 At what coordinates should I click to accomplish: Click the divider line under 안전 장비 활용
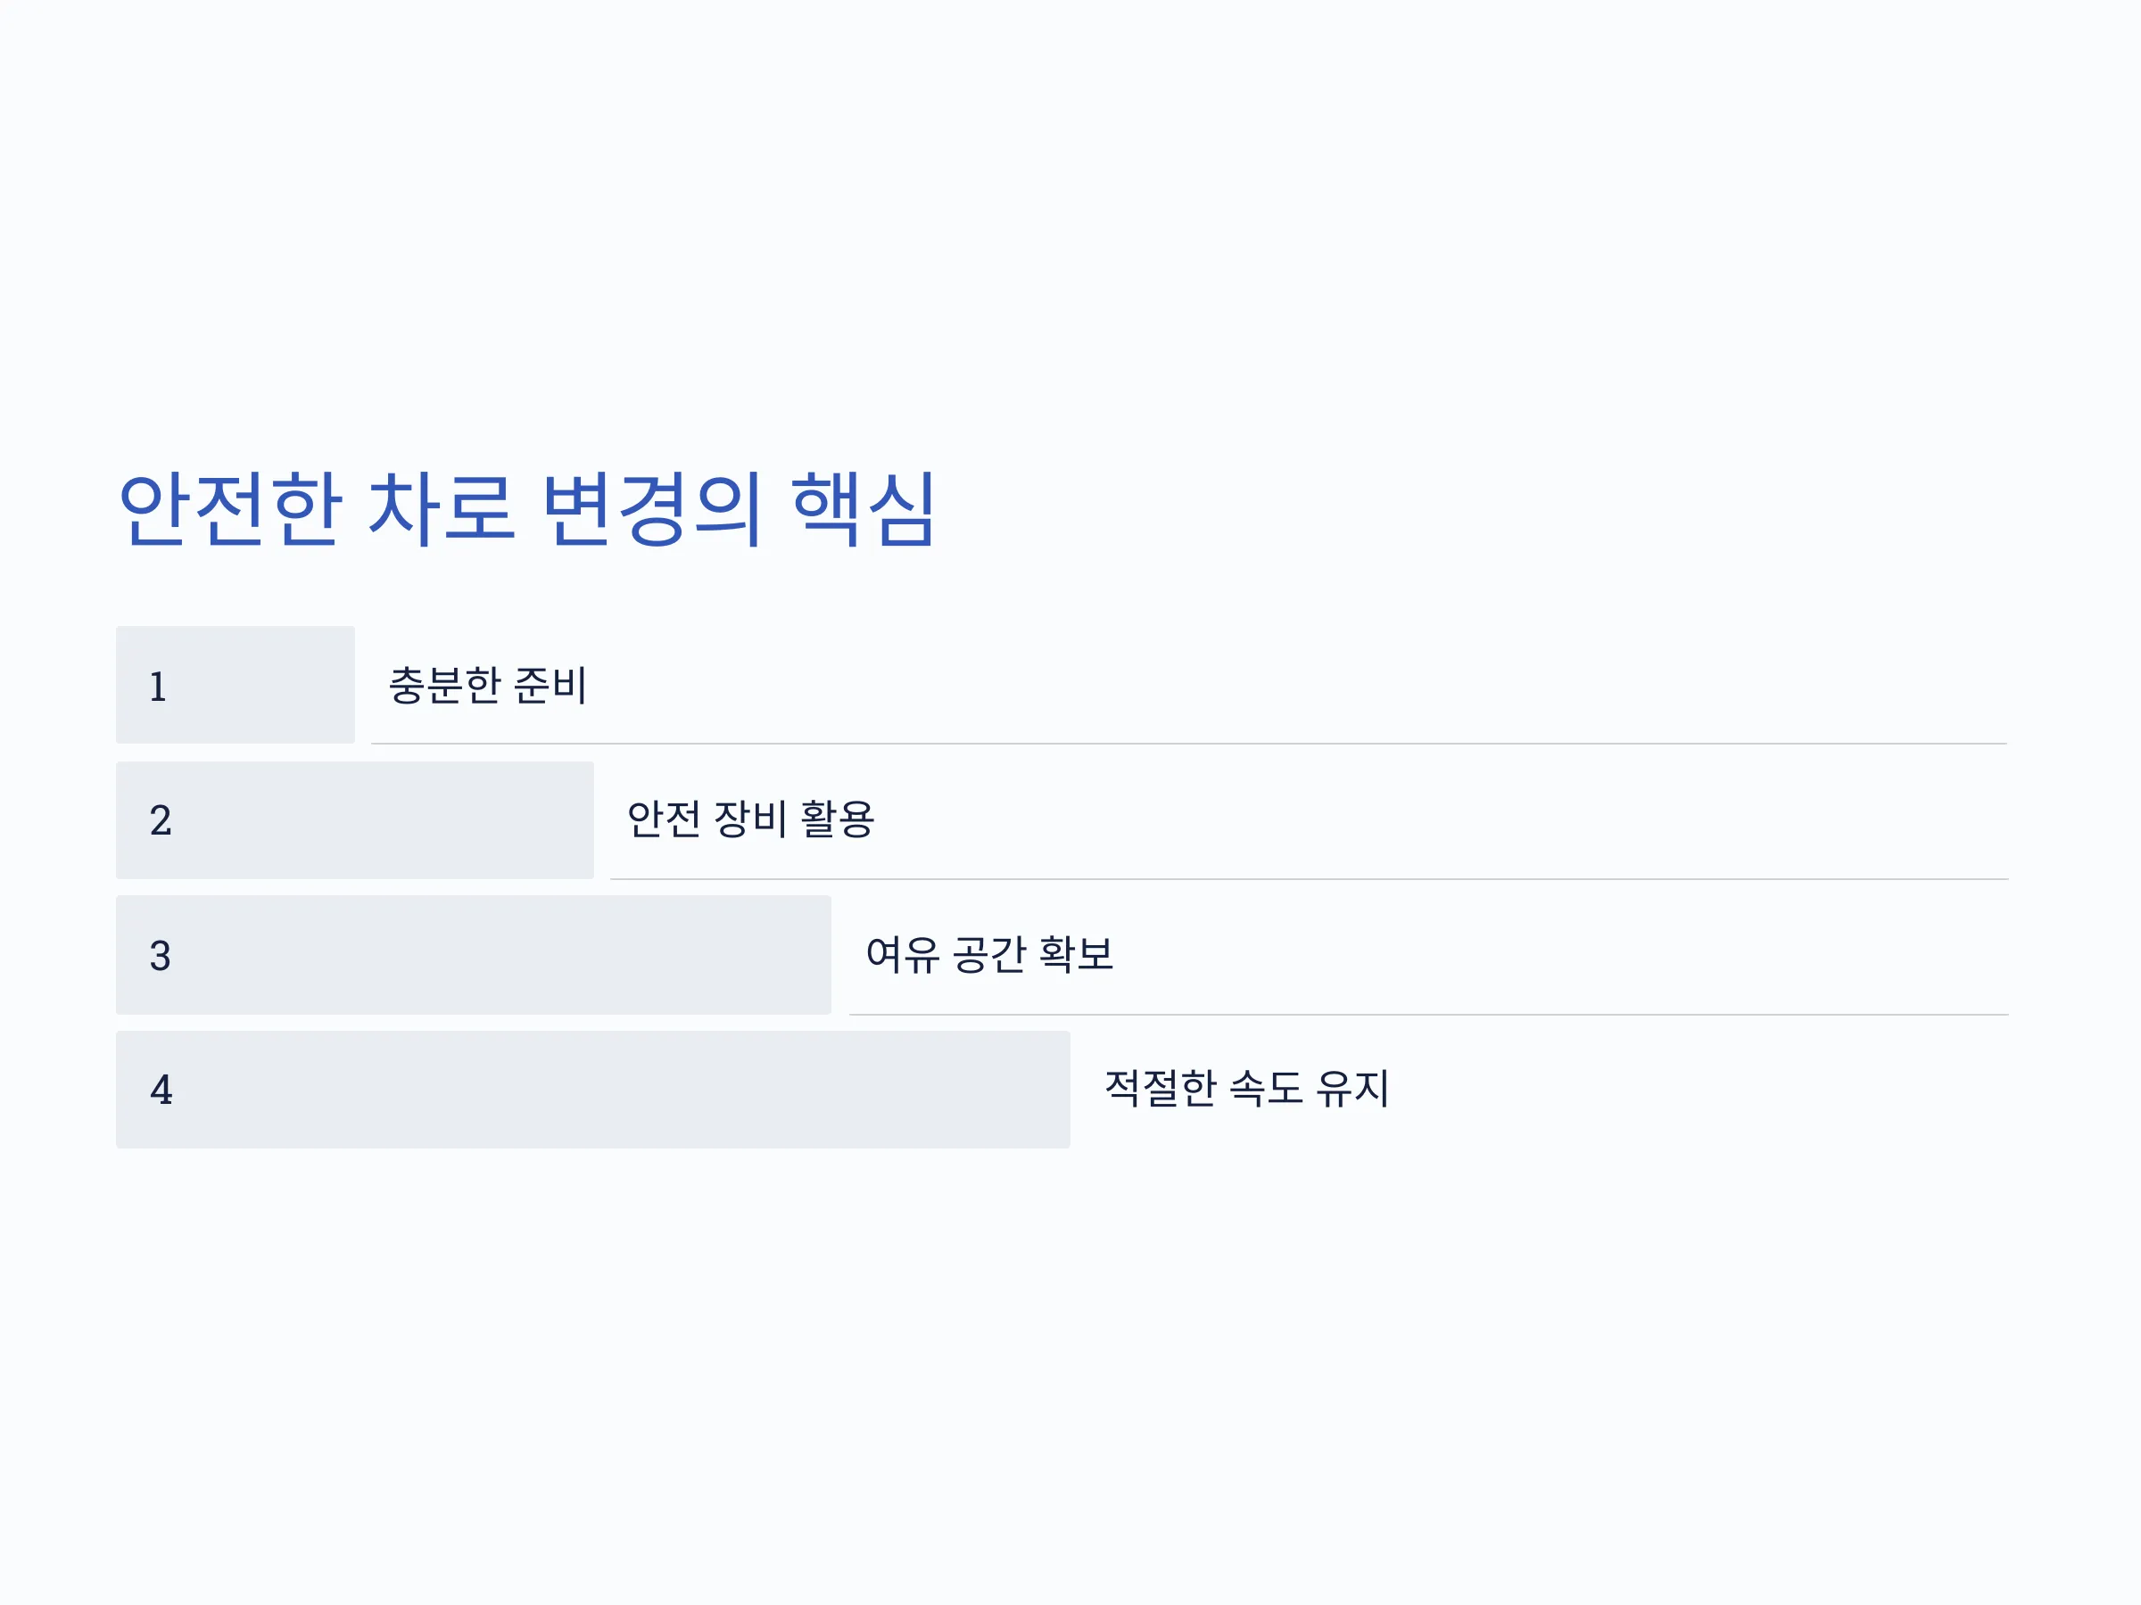[x=1309, y=879]
